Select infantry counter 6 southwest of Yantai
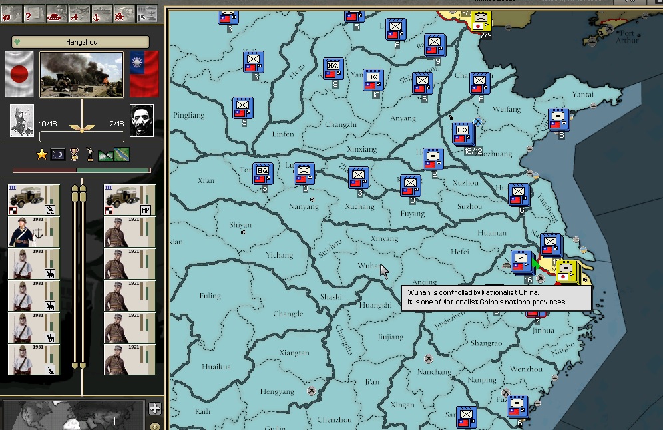 558,119
